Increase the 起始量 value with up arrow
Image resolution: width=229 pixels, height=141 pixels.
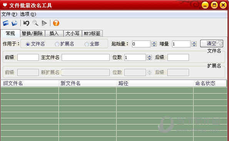point(154,42)
